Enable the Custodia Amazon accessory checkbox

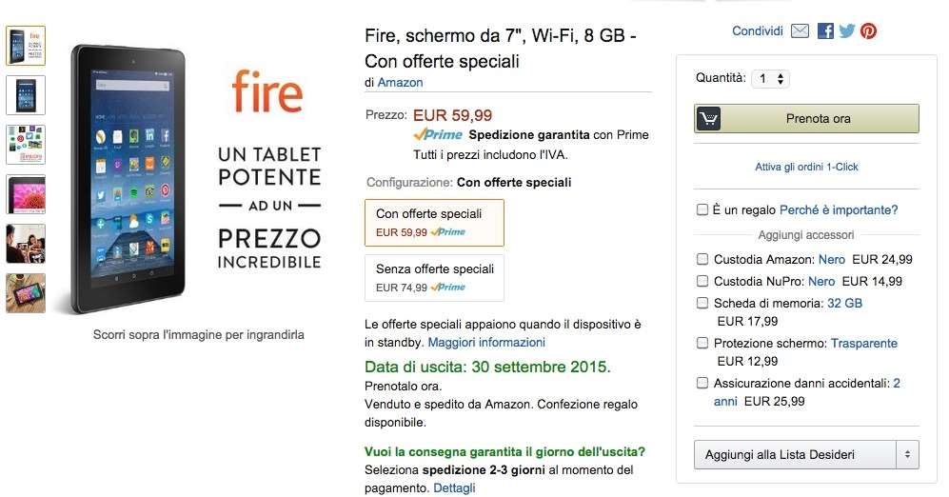pos(702,259)
